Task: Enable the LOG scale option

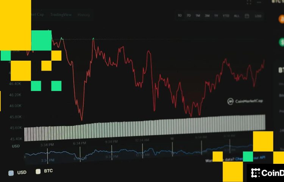Action: coord(258,16)
